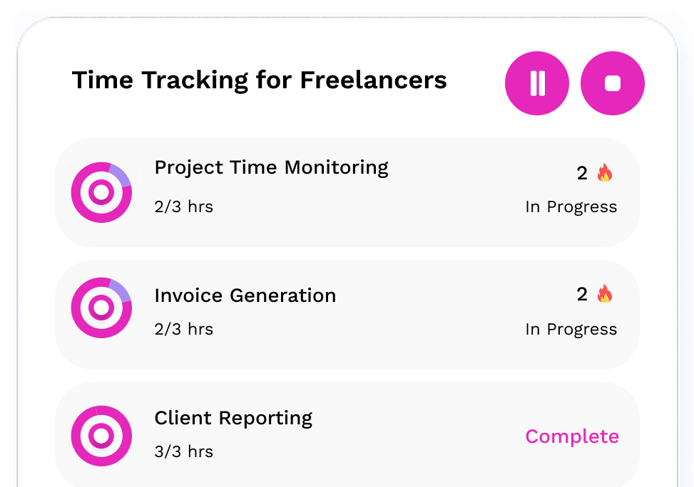This screenshot has width=694, height=487.
Task: Click 2/3 hrs under Project Time Monitoring
Action: (x=184, y=206)
